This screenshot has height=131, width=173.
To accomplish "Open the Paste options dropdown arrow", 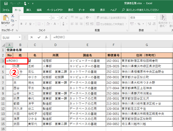I will (6, 26).
